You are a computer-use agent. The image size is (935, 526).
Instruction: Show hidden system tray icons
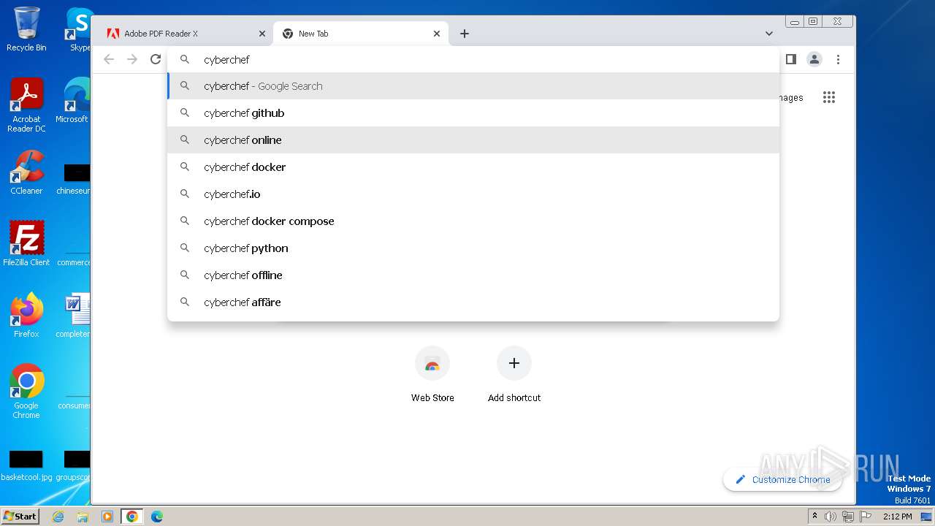pos(814,517)
